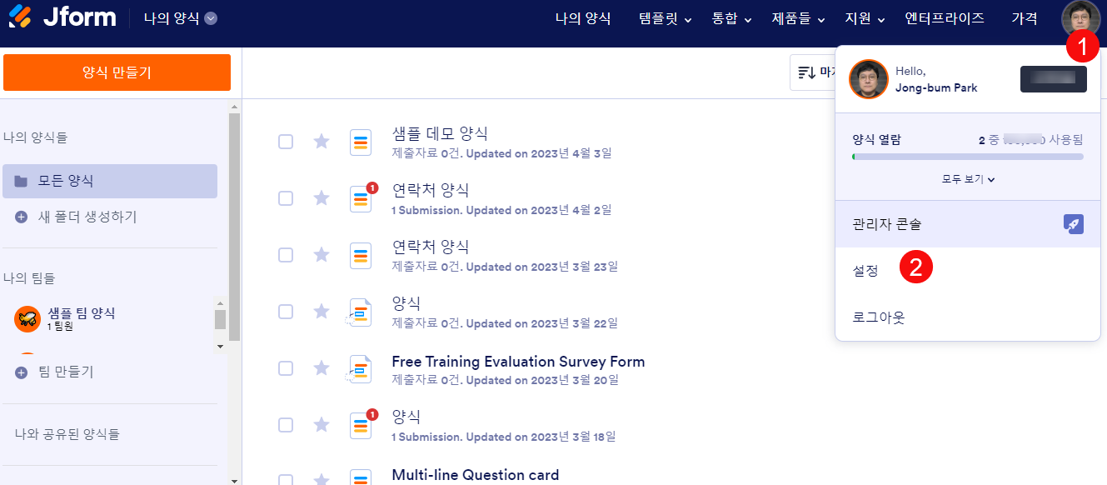Star the 샘플 데모 양식 form

[322, 142]
